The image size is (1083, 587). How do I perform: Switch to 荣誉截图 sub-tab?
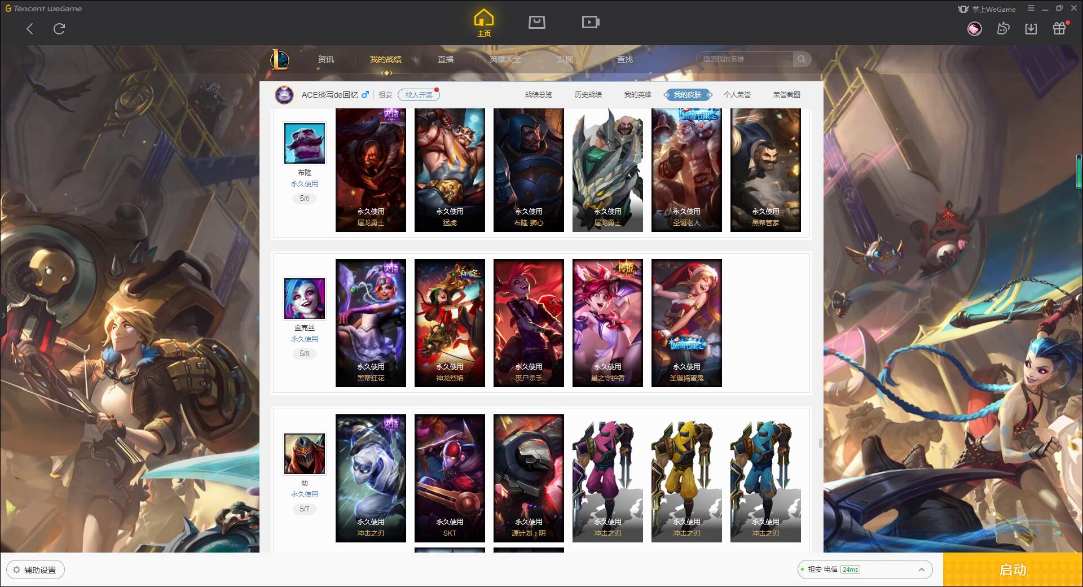click(787, 95)
